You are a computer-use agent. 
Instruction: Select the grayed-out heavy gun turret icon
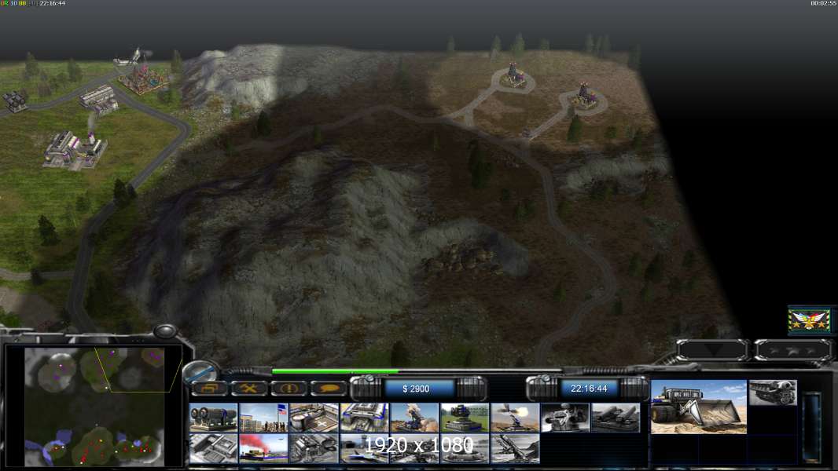565,417
